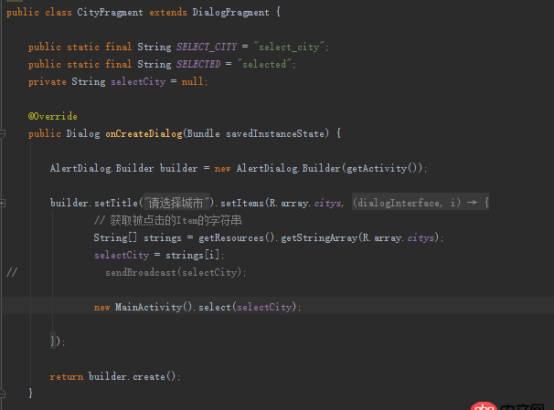Click the closing }) of the lambda
This screenshot has height=410, width=554.
tap(57, 342)
